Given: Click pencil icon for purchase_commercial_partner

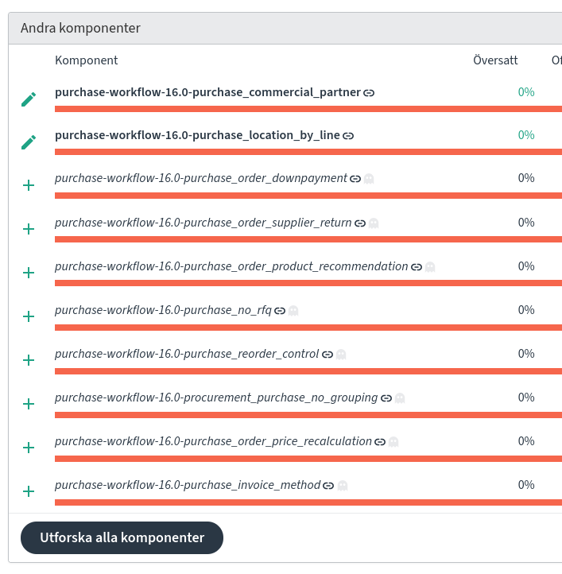Looking at the screenshot, I should click(29, 99).
